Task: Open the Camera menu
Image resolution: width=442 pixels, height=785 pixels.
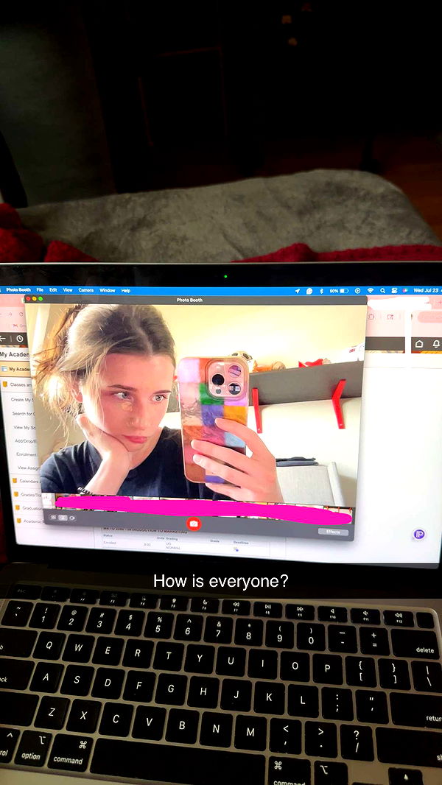Action: [x=86, y=290]
